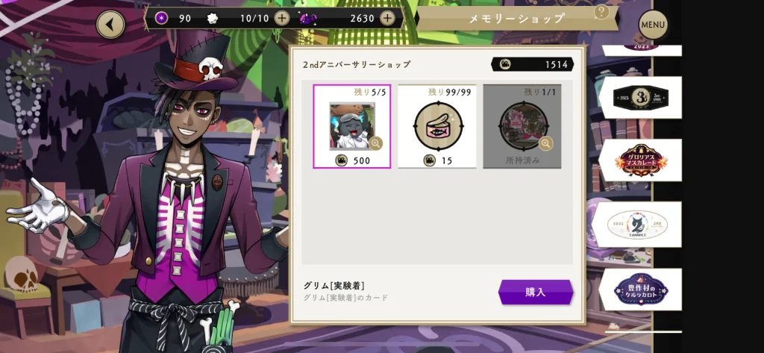Click the purple star currency icon
The image size is (764, 353).
click(x=161, y=19)
